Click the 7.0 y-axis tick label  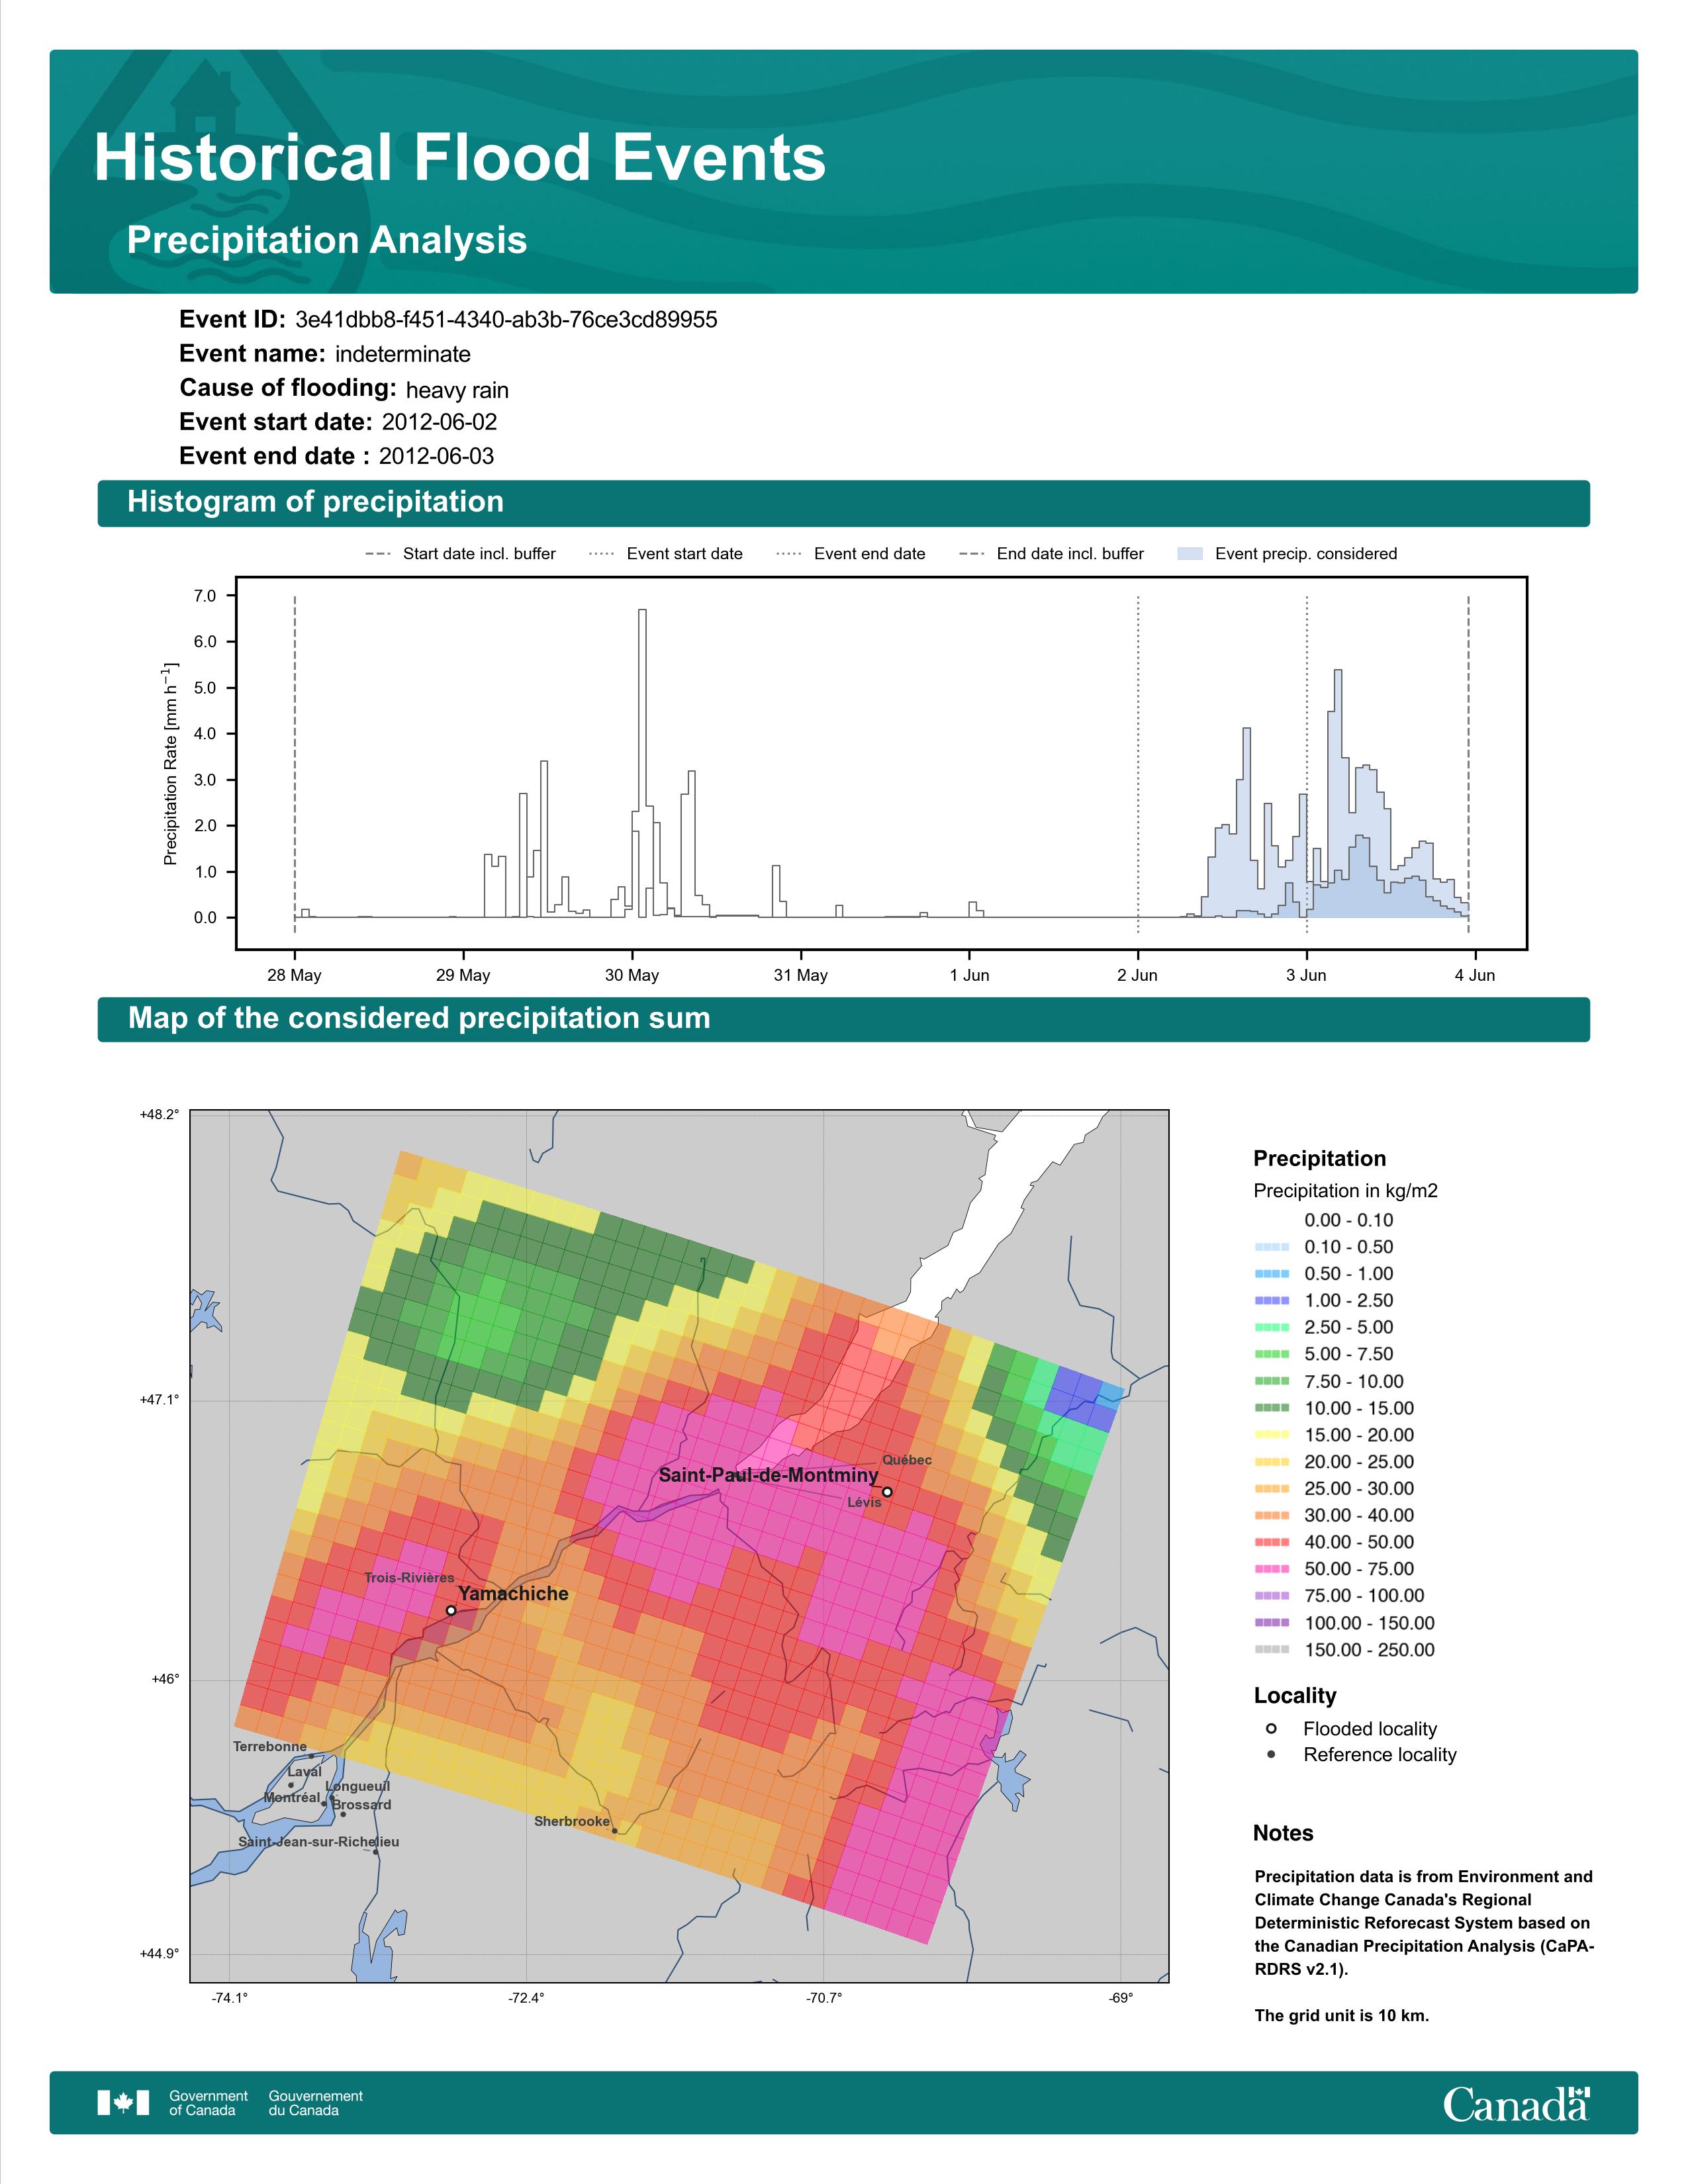pyautogui.click(x=205, y=596)
